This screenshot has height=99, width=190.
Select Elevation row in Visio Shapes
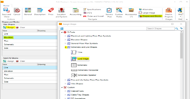pos(30,37)
